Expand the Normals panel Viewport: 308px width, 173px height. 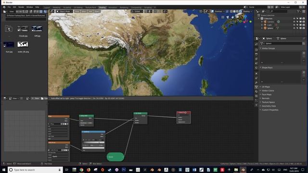pyautogui.click(x=265, y=98)
